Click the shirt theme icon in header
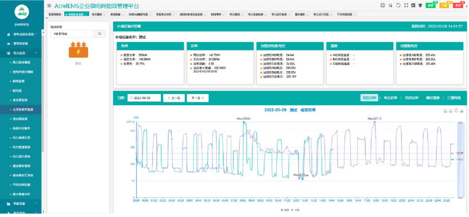 (x=420, y=6)
